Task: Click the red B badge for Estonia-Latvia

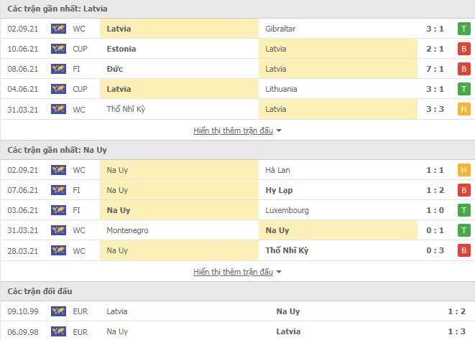Action: (464, 49)
